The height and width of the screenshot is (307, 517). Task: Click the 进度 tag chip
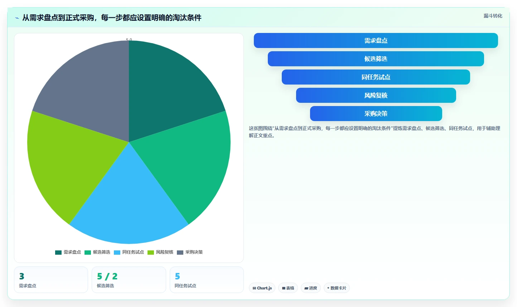tap(311, 288)
